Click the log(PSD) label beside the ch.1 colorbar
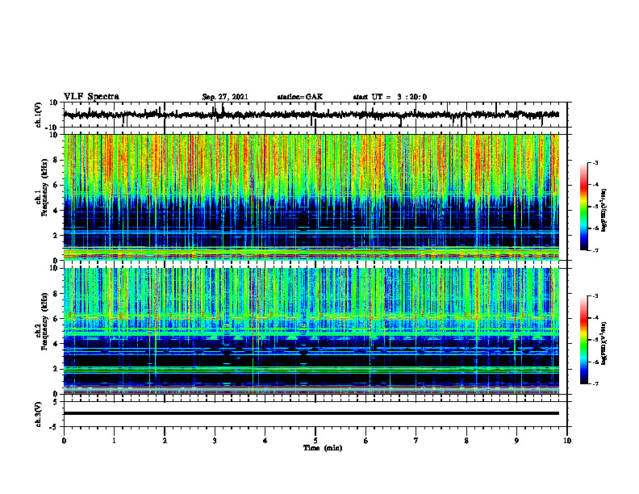Viewport: 639px width, 494px height. tap(603, 210)
